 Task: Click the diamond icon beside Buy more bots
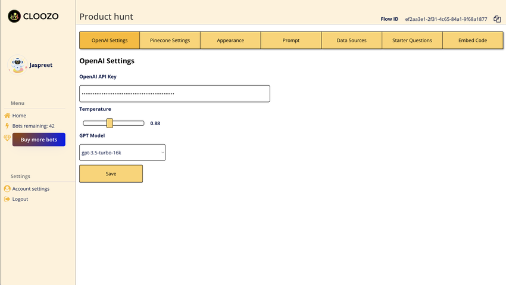(x=7, y=138)
